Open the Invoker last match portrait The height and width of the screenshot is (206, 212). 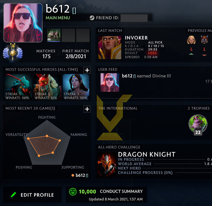(110, 48)
